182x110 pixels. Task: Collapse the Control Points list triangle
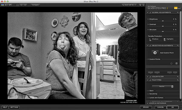(148, 59)
